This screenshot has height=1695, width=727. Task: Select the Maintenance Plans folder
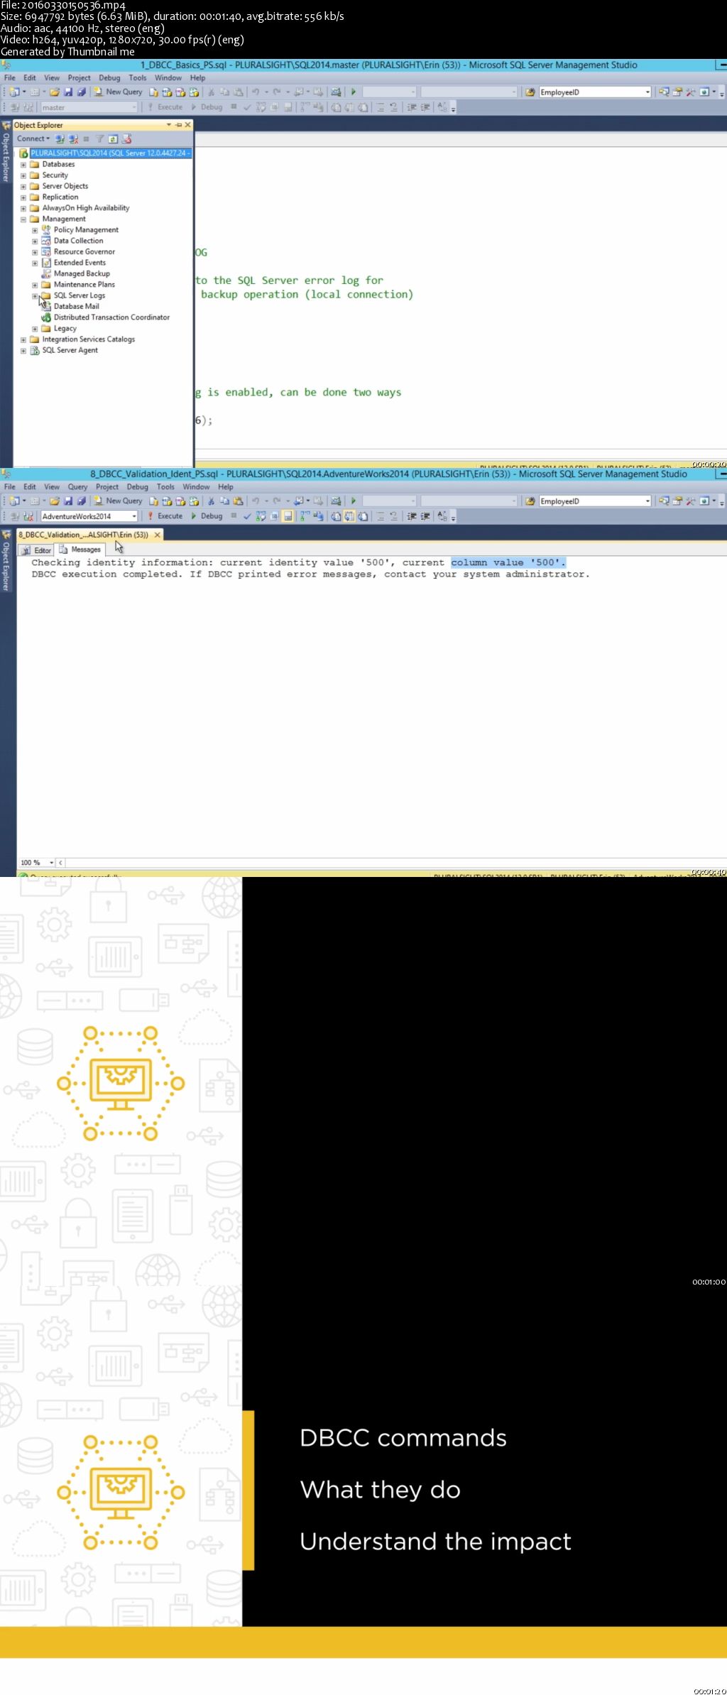point(78,285)
